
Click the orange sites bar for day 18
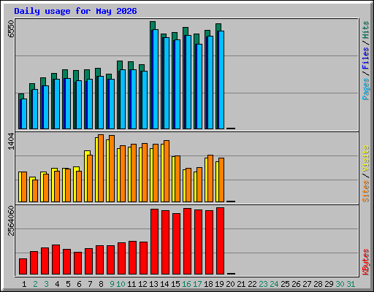pos(210,178)
